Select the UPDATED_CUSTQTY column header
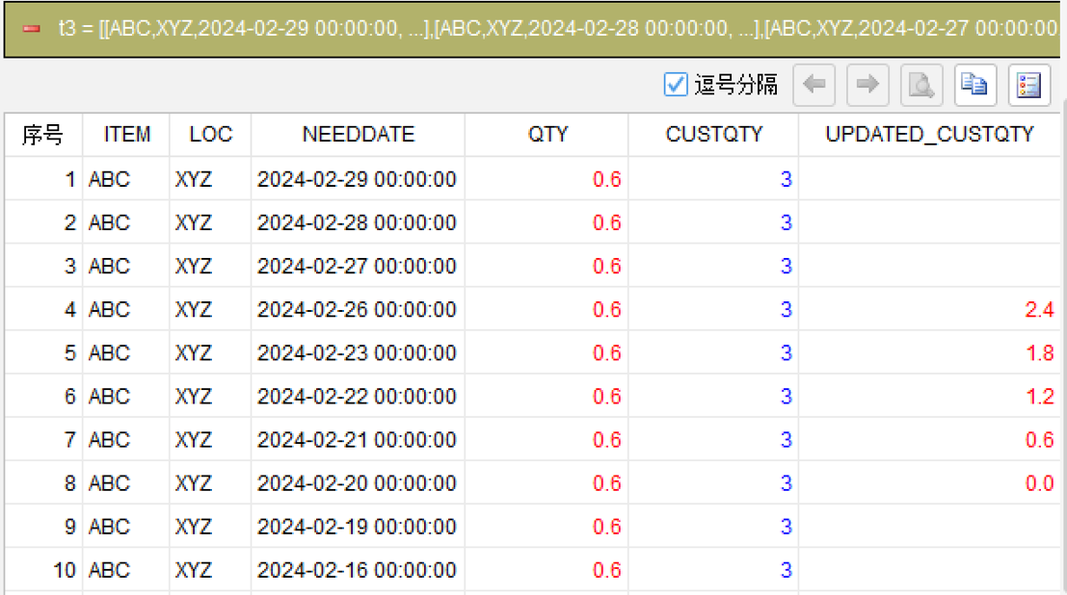The width and height of the screenshot is (1067, 595). click(x=929, y=135)
